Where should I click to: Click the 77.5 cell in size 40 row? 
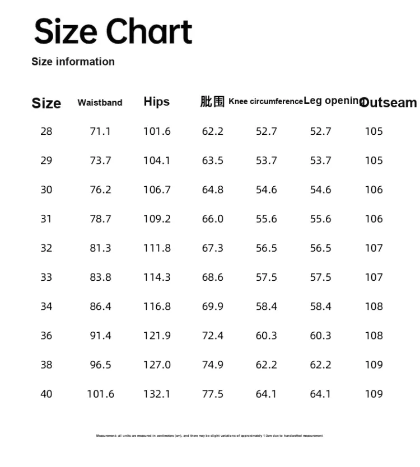(x=213, y=394)
